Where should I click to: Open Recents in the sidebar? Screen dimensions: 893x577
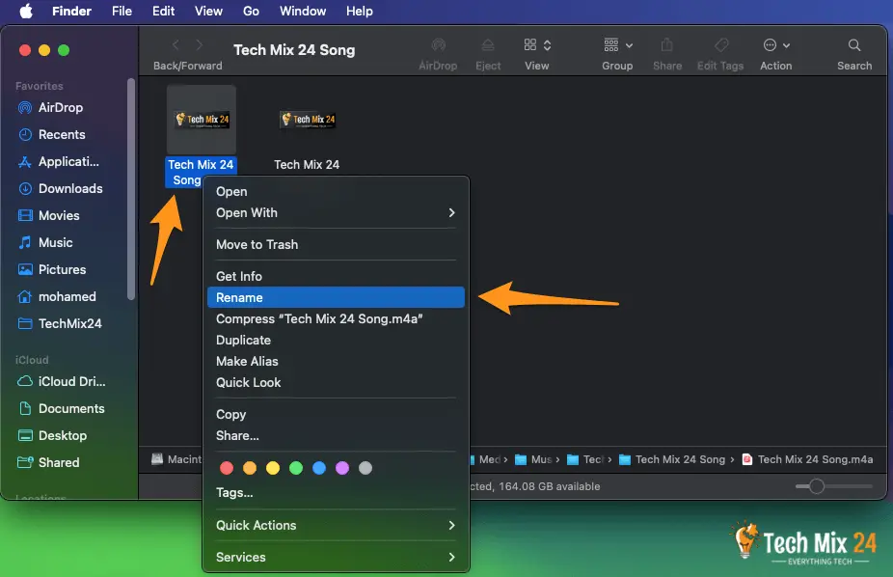point(51,134)
